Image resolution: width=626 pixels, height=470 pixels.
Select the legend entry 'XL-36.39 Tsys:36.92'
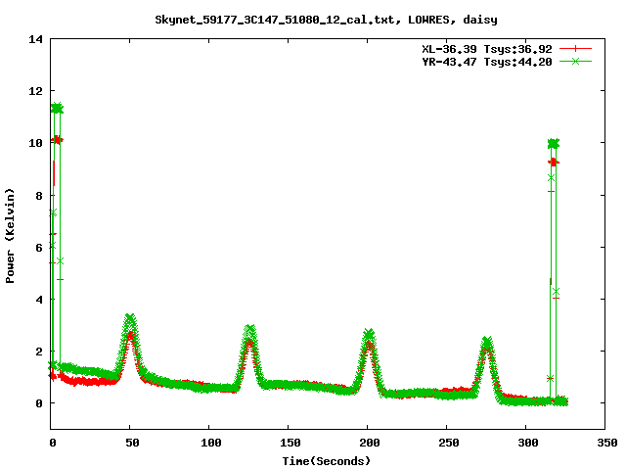pyautogui.click(x=487, y=49)
